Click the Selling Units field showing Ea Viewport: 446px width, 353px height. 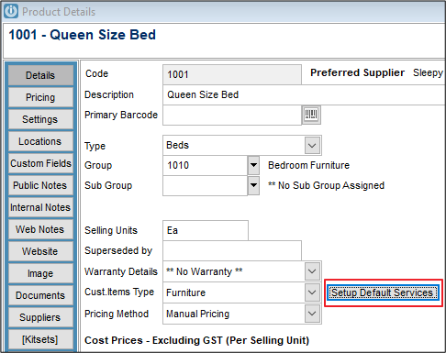click(x=206, y=230)
